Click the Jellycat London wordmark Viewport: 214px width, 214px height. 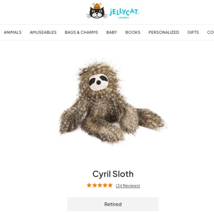coord(124,13)
